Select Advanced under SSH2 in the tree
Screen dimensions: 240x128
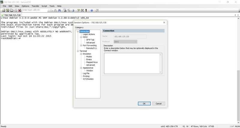[91, 43]
